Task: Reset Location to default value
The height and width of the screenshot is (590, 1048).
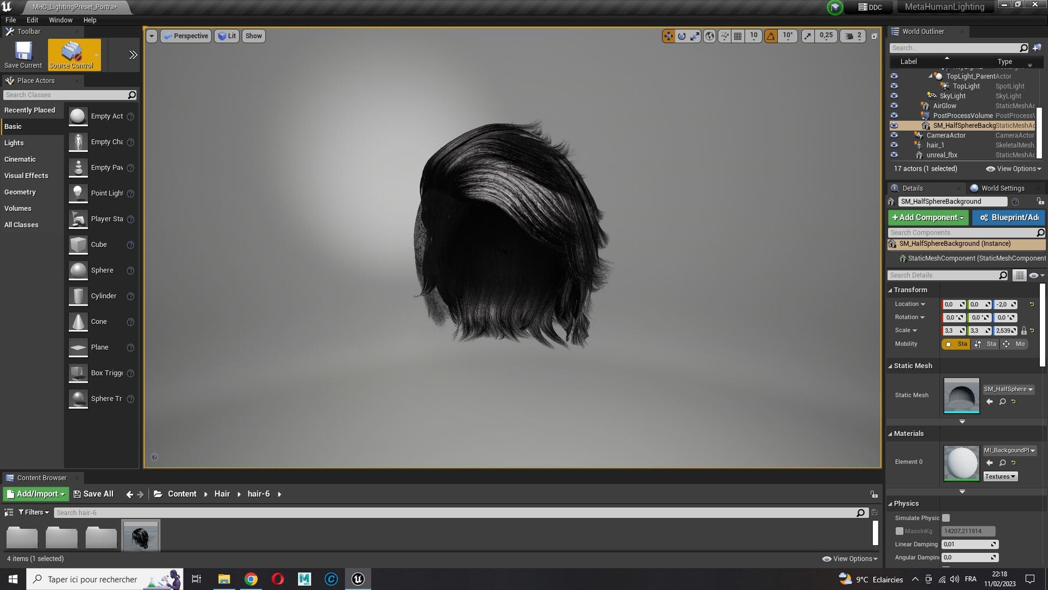Action: point(1032,304)
